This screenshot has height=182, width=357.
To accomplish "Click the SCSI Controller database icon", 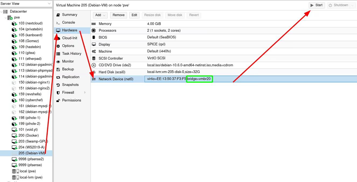I will pos(94,58).
